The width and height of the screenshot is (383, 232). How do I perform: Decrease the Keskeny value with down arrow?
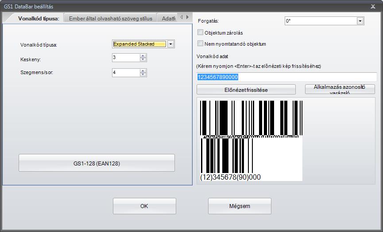tap(143, 59)
